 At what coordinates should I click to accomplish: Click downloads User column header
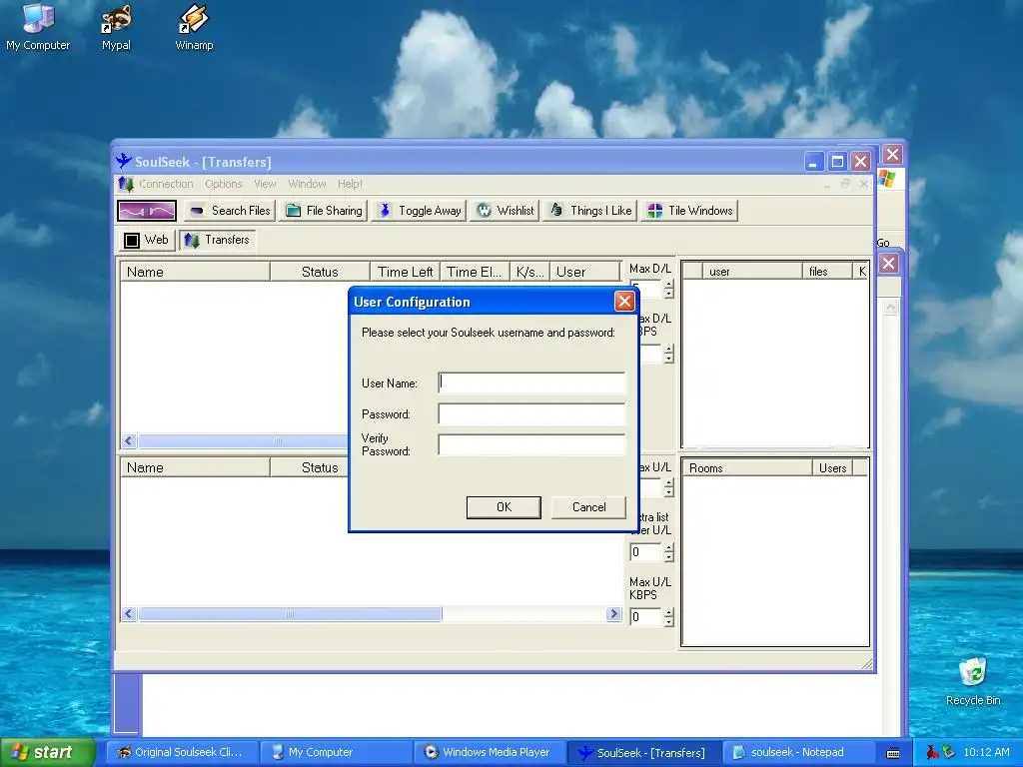tap(584, 272)
